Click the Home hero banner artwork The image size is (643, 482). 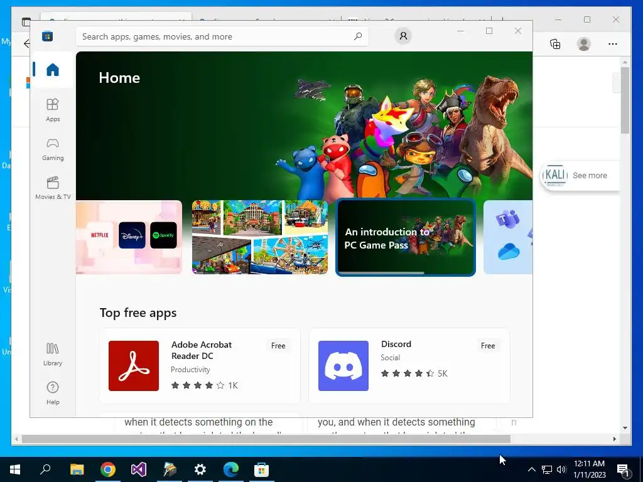point(304,125)
